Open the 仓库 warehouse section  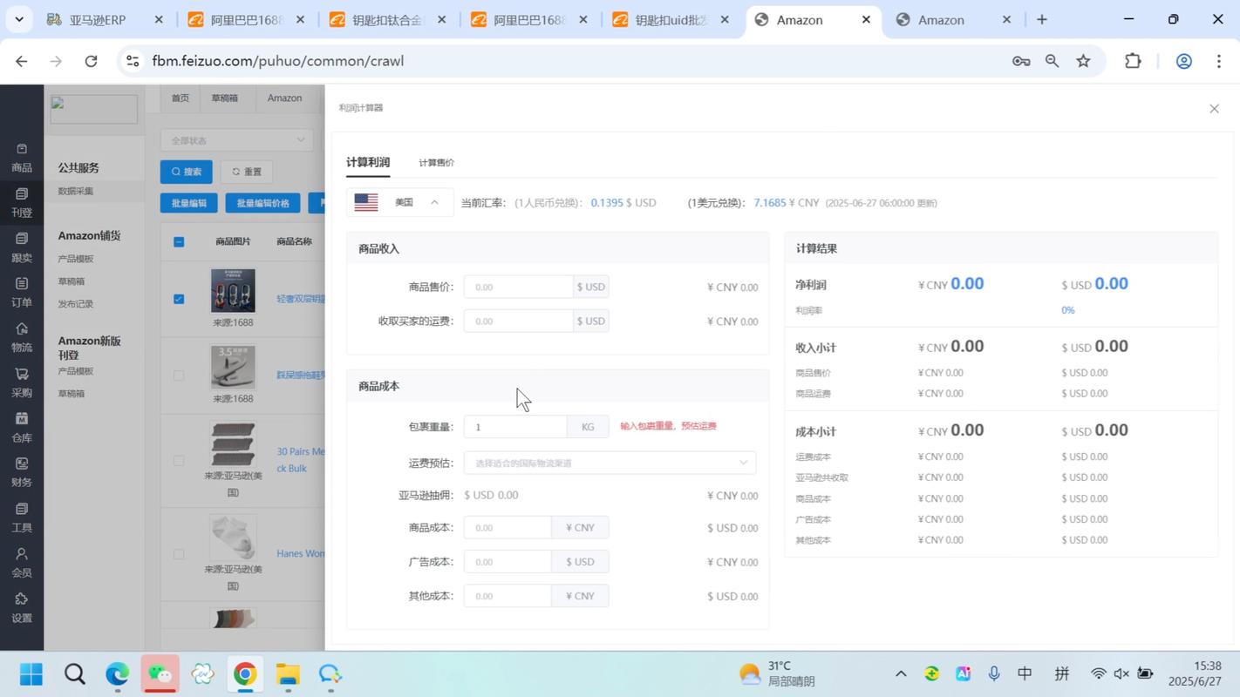(22, 428)
